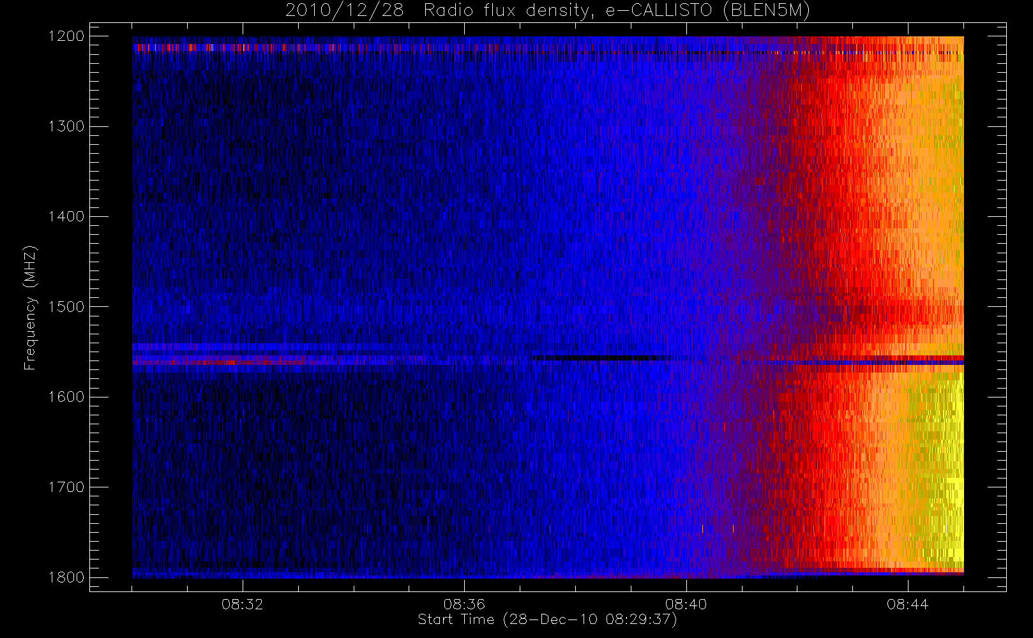Click the 'Start Time (28-Dec-10 08:29:37)' label
Image resolution: width=1033 pixels, height=638 pixels.
tap(547, 619)
